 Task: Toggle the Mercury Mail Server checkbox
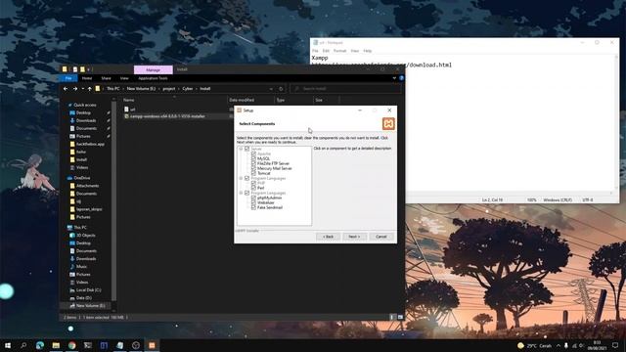pos(253,168)
